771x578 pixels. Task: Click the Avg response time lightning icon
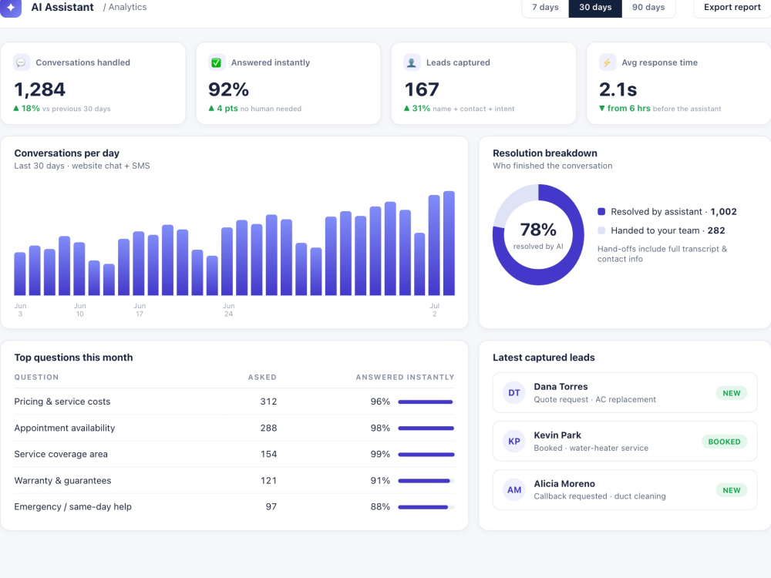click(x=608, y=62)
